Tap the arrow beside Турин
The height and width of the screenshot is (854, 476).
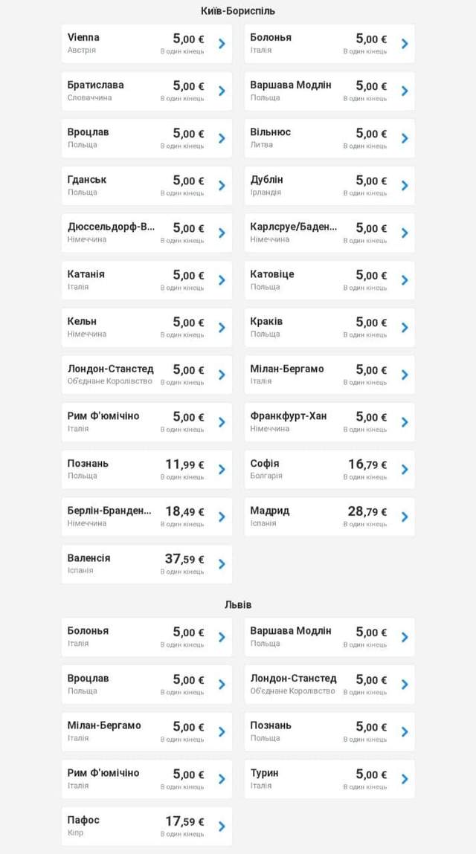pyautogui.click(x=405, y=779)
